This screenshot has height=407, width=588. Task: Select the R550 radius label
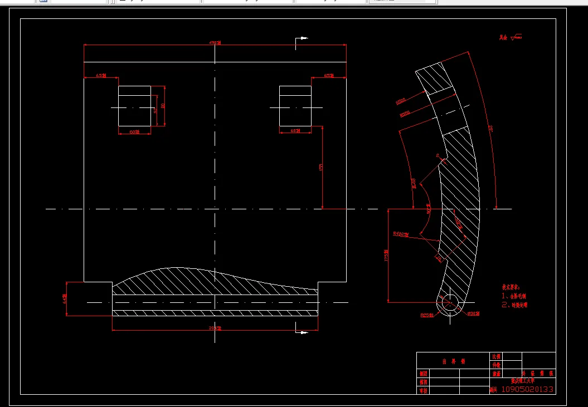pyautogui.click(x=405, y=113)
